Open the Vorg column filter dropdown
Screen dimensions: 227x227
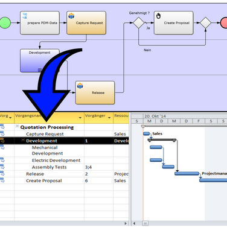click(10, 118)
